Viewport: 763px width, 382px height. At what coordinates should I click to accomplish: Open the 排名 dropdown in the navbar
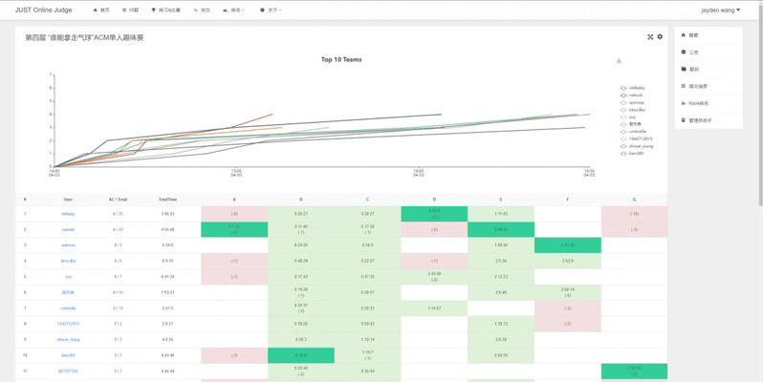235,11
